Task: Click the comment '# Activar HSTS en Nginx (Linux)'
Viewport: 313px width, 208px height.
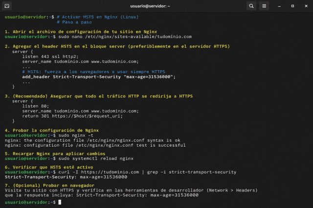Action: [98, 17]
